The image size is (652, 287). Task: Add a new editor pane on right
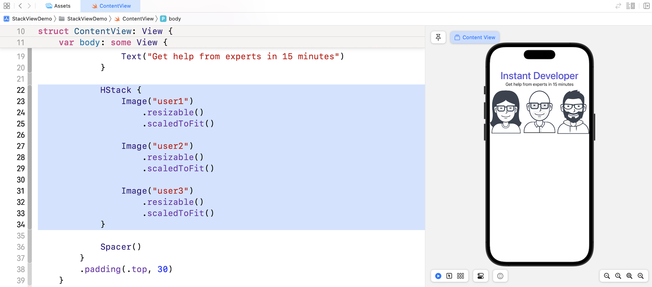pos(647,6)
